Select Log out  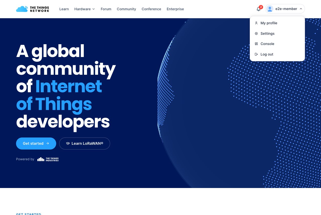pos(277,54)
